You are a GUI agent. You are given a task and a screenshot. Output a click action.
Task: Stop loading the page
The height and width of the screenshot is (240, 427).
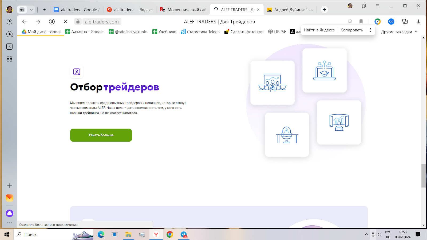pyautogui.click(x=65, y=22)
